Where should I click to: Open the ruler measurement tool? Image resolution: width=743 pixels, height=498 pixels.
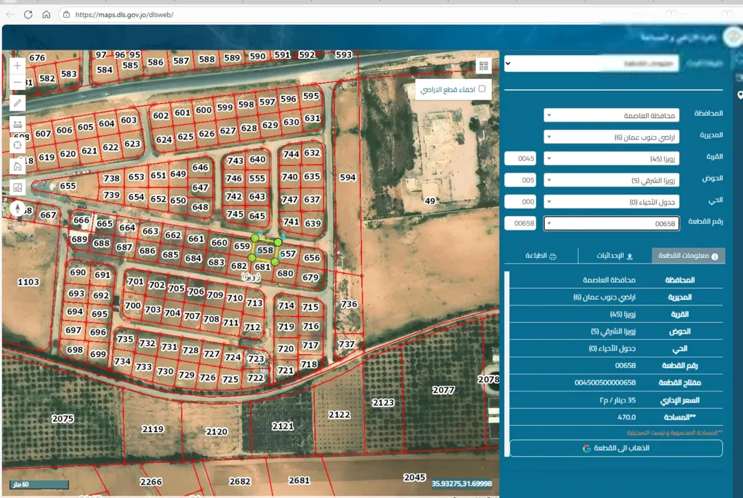coord(17,124)
